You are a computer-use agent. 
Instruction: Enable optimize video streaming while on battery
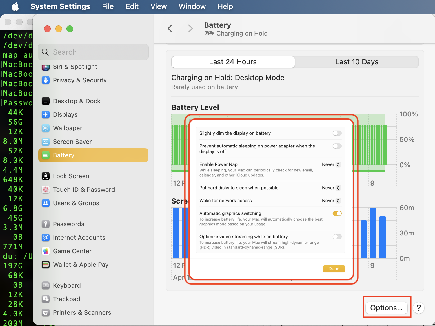click(337, 237)
